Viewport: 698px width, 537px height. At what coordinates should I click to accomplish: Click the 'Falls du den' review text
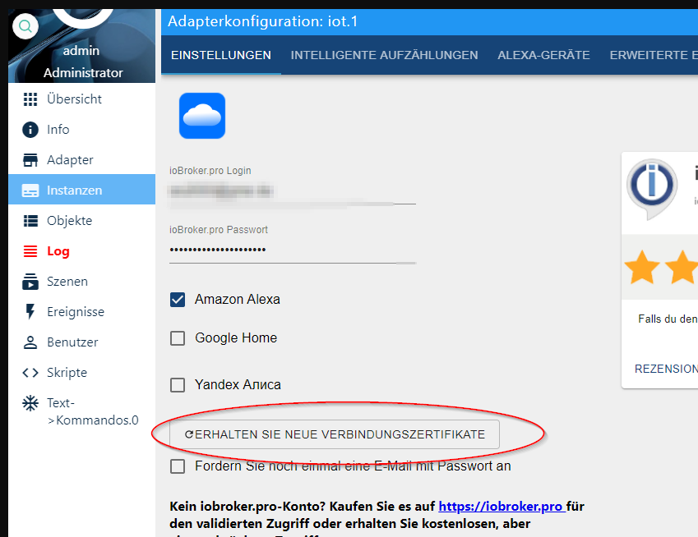[x=668, y=319]
